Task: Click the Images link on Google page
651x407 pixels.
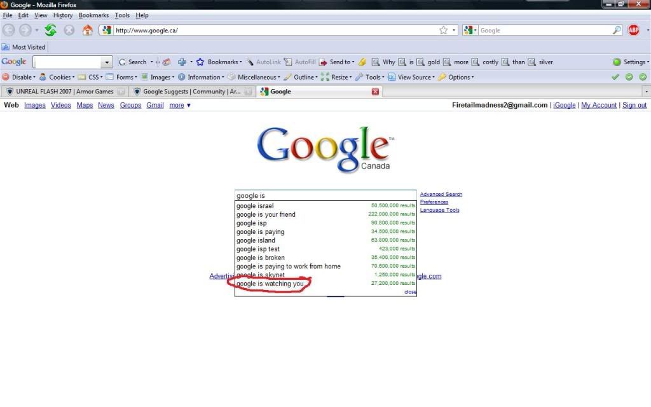Action: coord(35,105)
